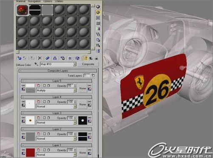The width and height of the screenshot is (213, 158).
Task: Toggle the highlighted Show End Result icon
Action: pos(85,58)
